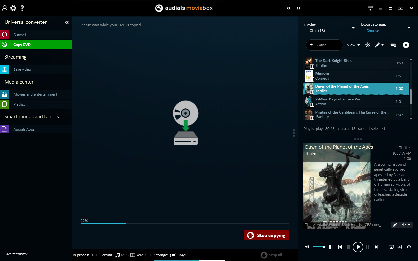This screenshot has width=418, height=261.
Task: Open the help question mark icon
Action: click(x=22, y=8)
